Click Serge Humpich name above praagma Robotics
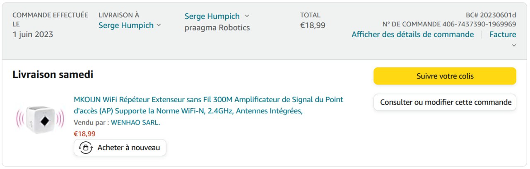Viewport: 530px width, 169px height. tap(212, 16)
